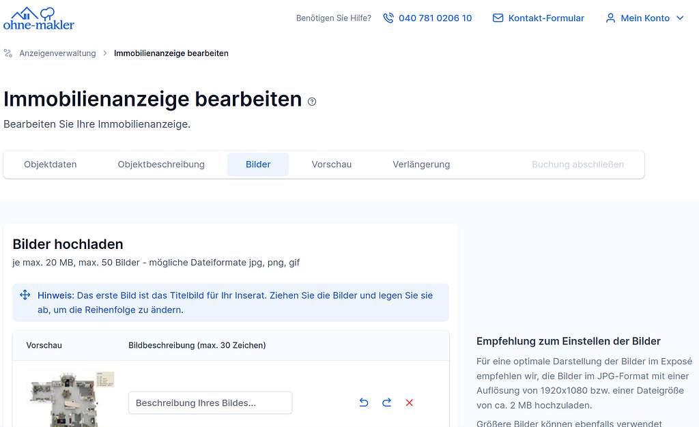
Task: Click the phone icon in header
Action: pos(388,18)
